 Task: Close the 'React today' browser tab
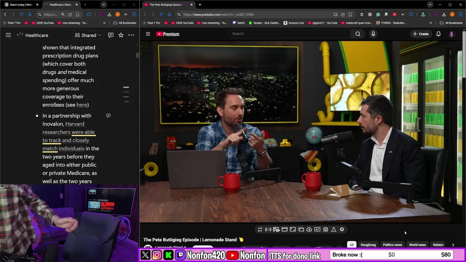37,5
